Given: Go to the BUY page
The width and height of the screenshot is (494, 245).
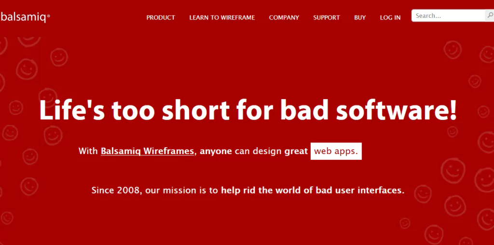Looking at the screenshot, I should coord(360,18).
